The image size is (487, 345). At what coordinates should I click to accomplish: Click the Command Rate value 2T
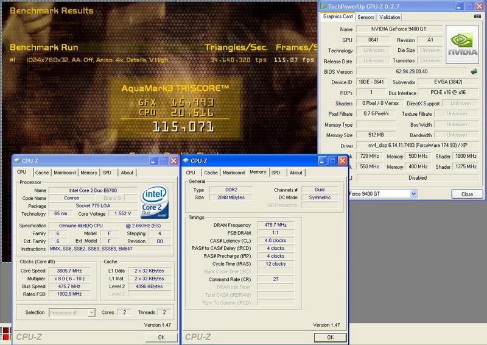click(276, 279)
